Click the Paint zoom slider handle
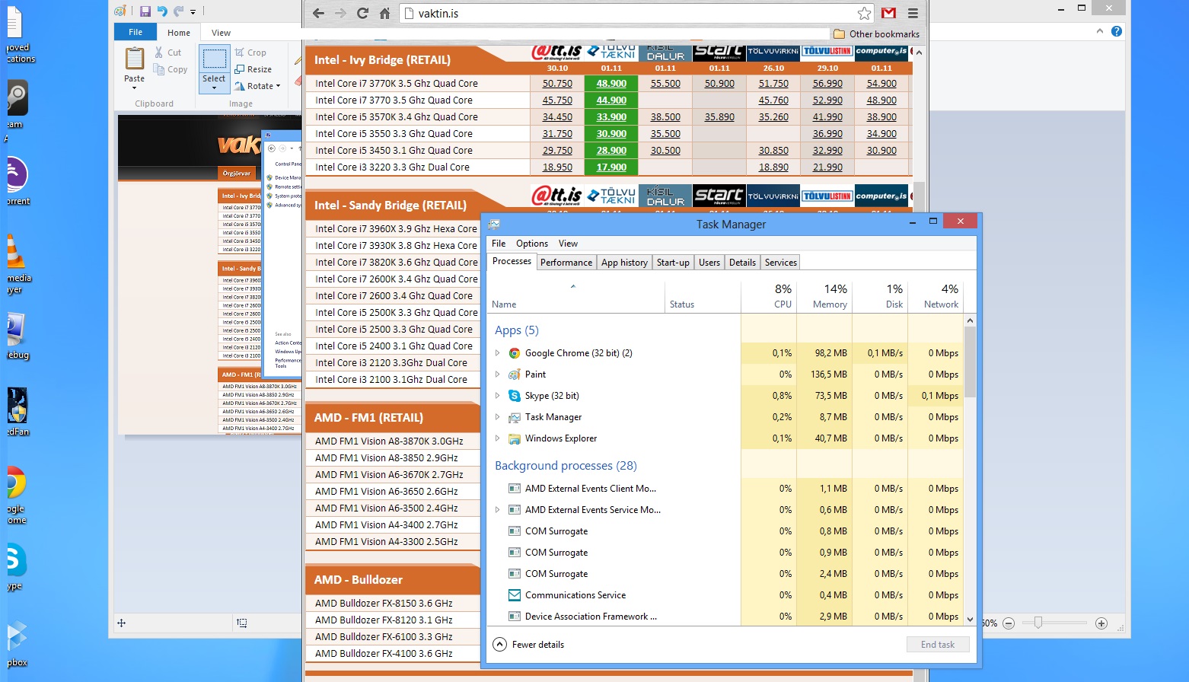Screen dimensions: 1189x682 point(1038,623)
